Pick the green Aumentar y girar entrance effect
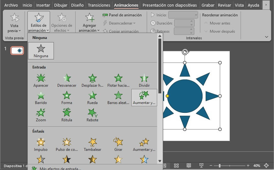 [x=144, y=98]
